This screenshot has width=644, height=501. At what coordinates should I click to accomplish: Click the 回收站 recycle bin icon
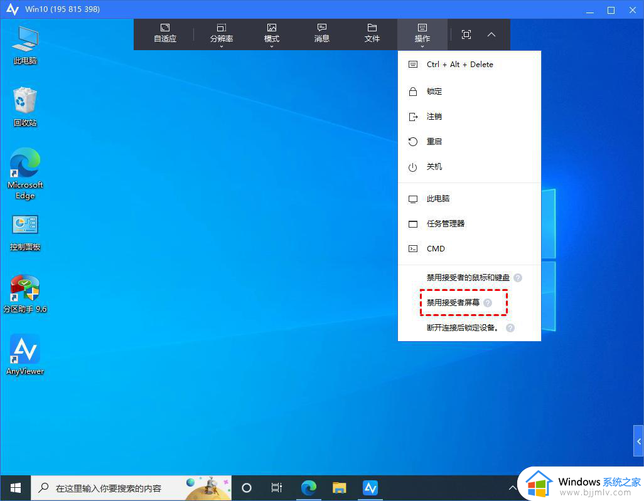click(x=25, y=106)
